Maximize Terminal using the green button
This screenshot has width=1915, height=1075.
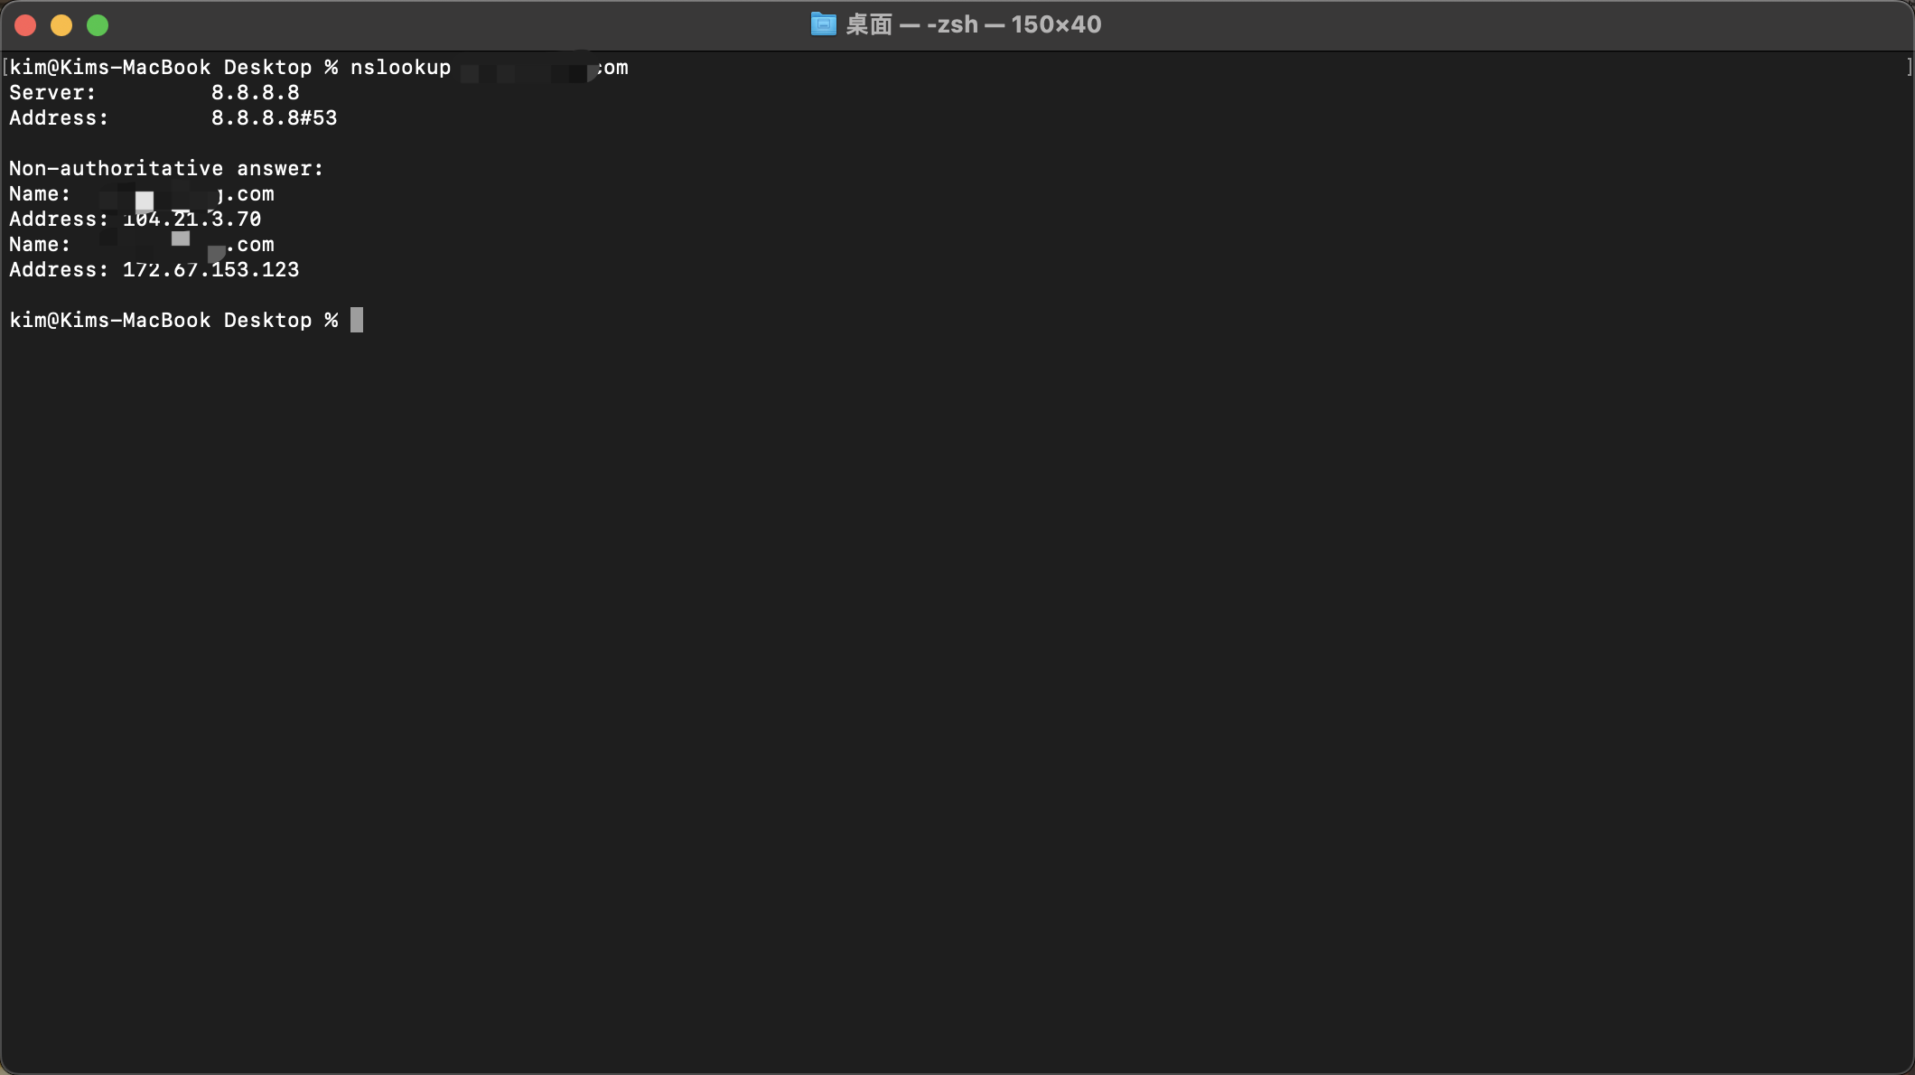coord(98,25)
